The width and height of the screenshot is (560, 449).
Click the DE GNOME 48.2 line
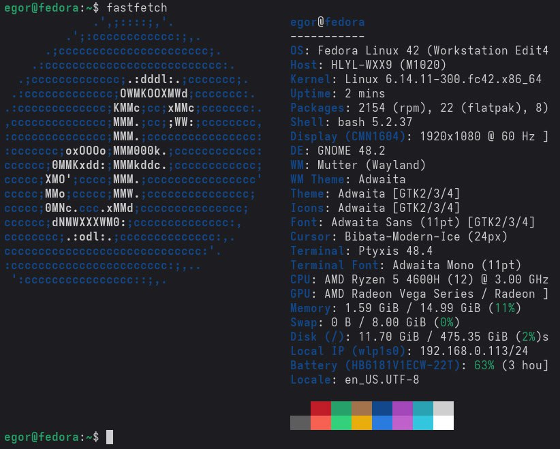tap(337, 151)
